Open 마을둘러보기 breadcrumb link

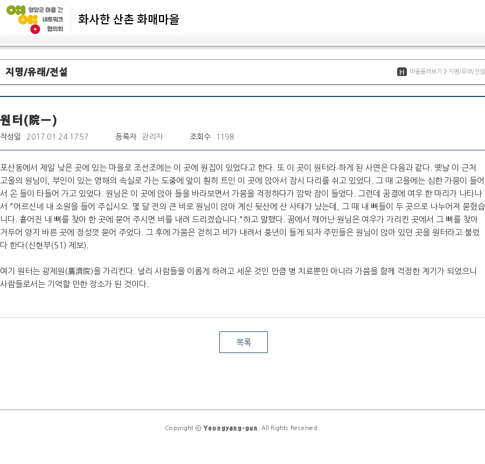click(426, 72)
